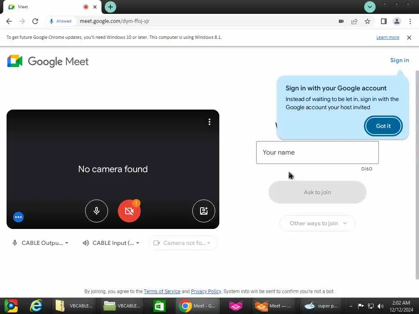Click the Ask to join button
Image resolution: width=419 pixels, height=314 pixels.
tap(318, 192)
